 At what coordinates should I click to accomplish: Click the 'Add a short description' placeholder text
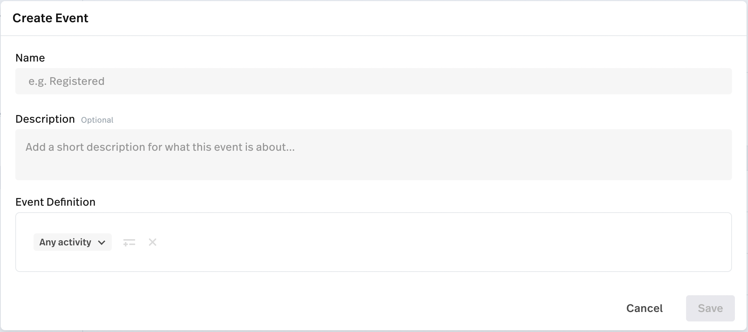click(160, 147)
